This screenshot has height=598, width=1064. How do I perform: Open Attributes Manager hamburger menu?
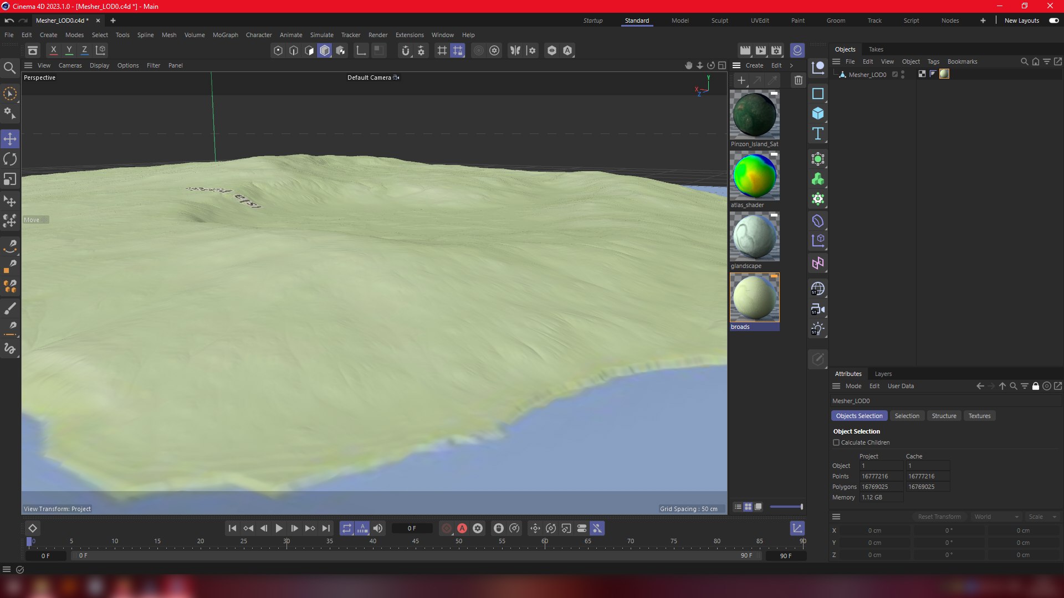tap(836, 386)
